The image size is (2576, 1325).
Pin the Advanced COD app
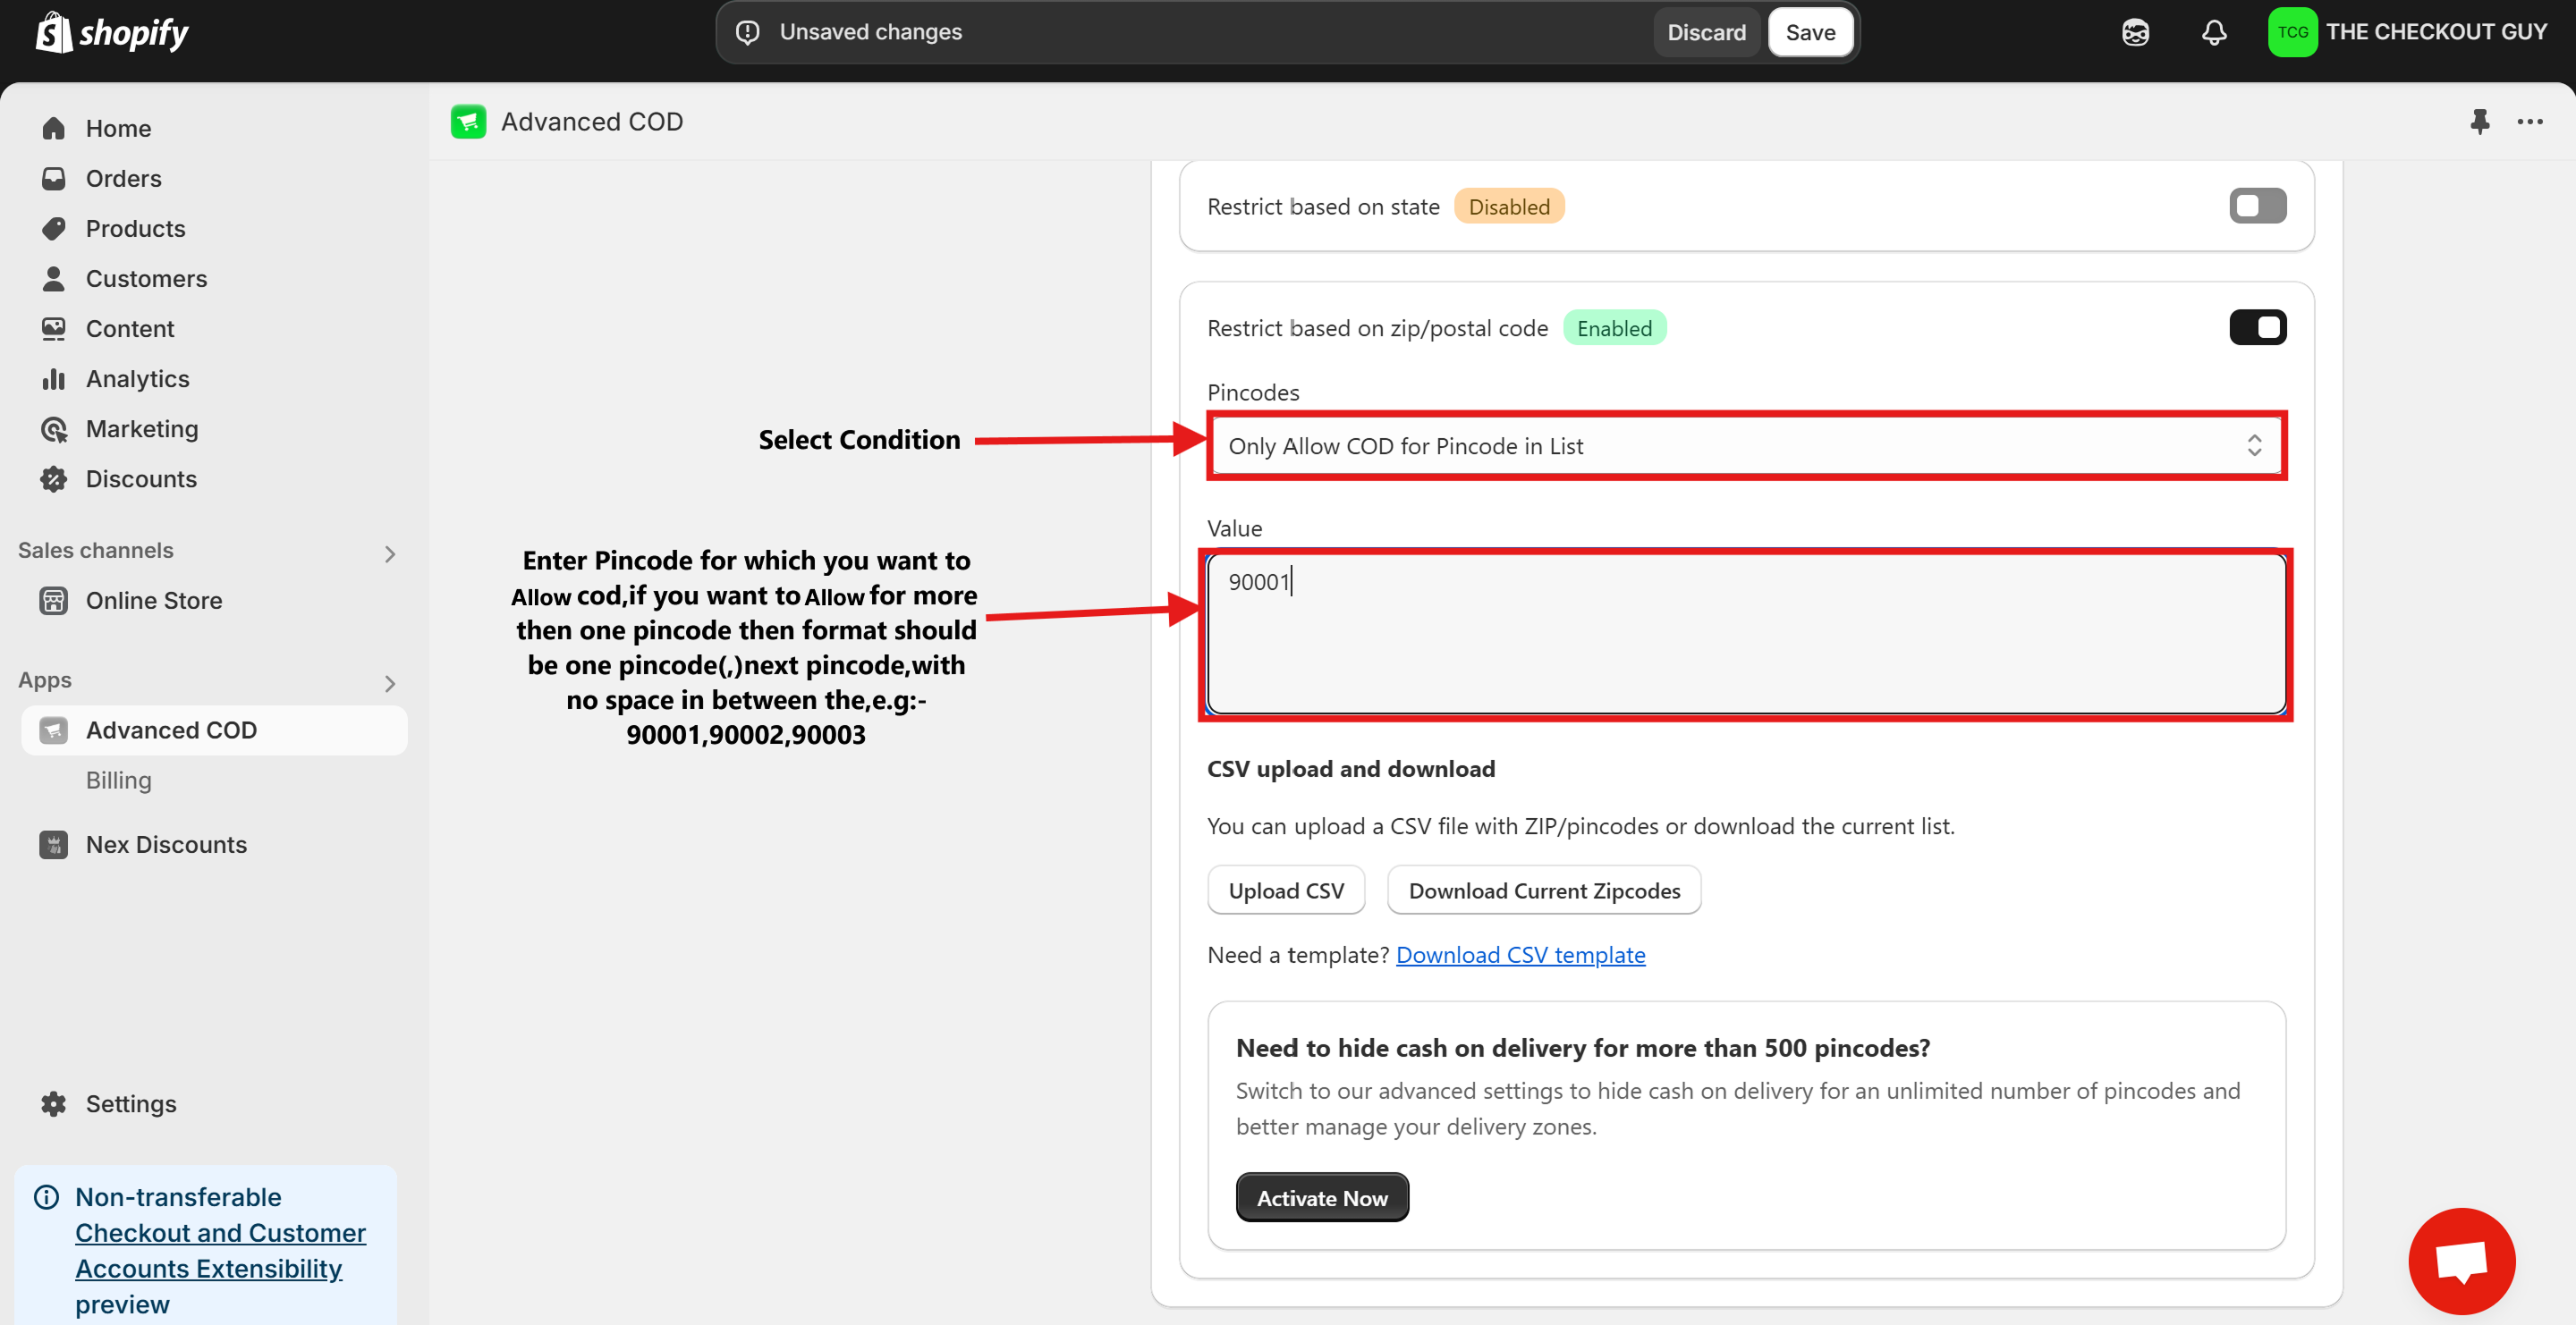click(2479, 122)
